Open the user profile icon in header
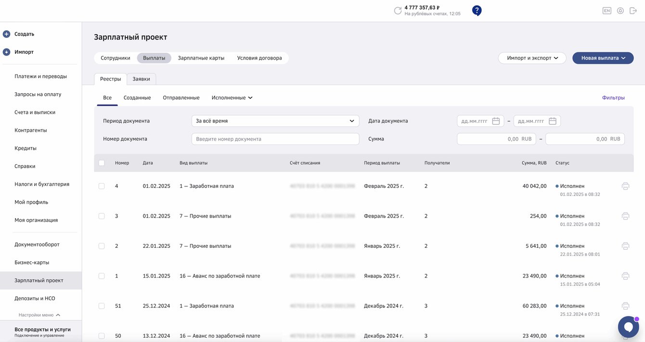This screenshot has width=645, height=342. 620,11
